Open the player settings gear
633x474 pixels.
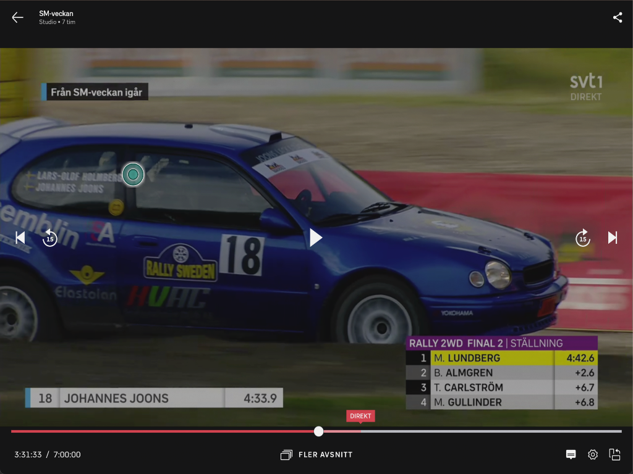click(593, 455)
